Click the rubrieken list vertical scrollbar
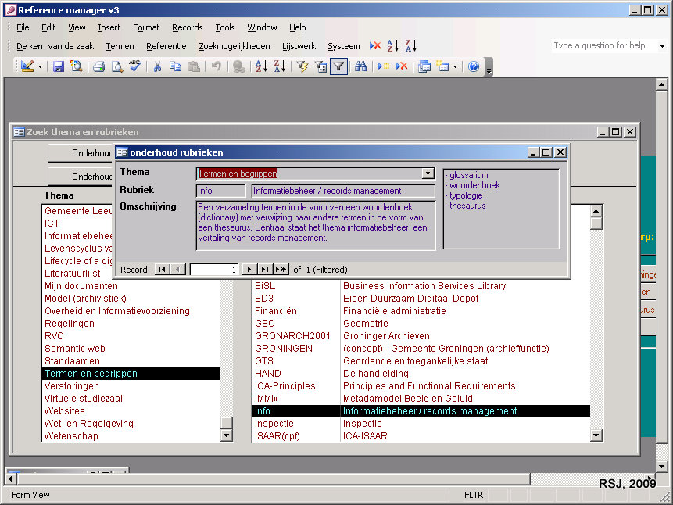The width and height of the screenshot is (673, 505). 596,328
